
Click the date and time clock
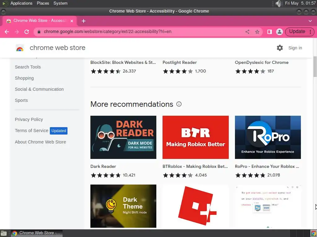tap(300, 3)
